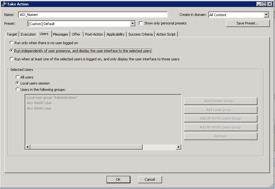Select 'Run independently of user presence' option
275x189 pixels.
pos(11,51)
